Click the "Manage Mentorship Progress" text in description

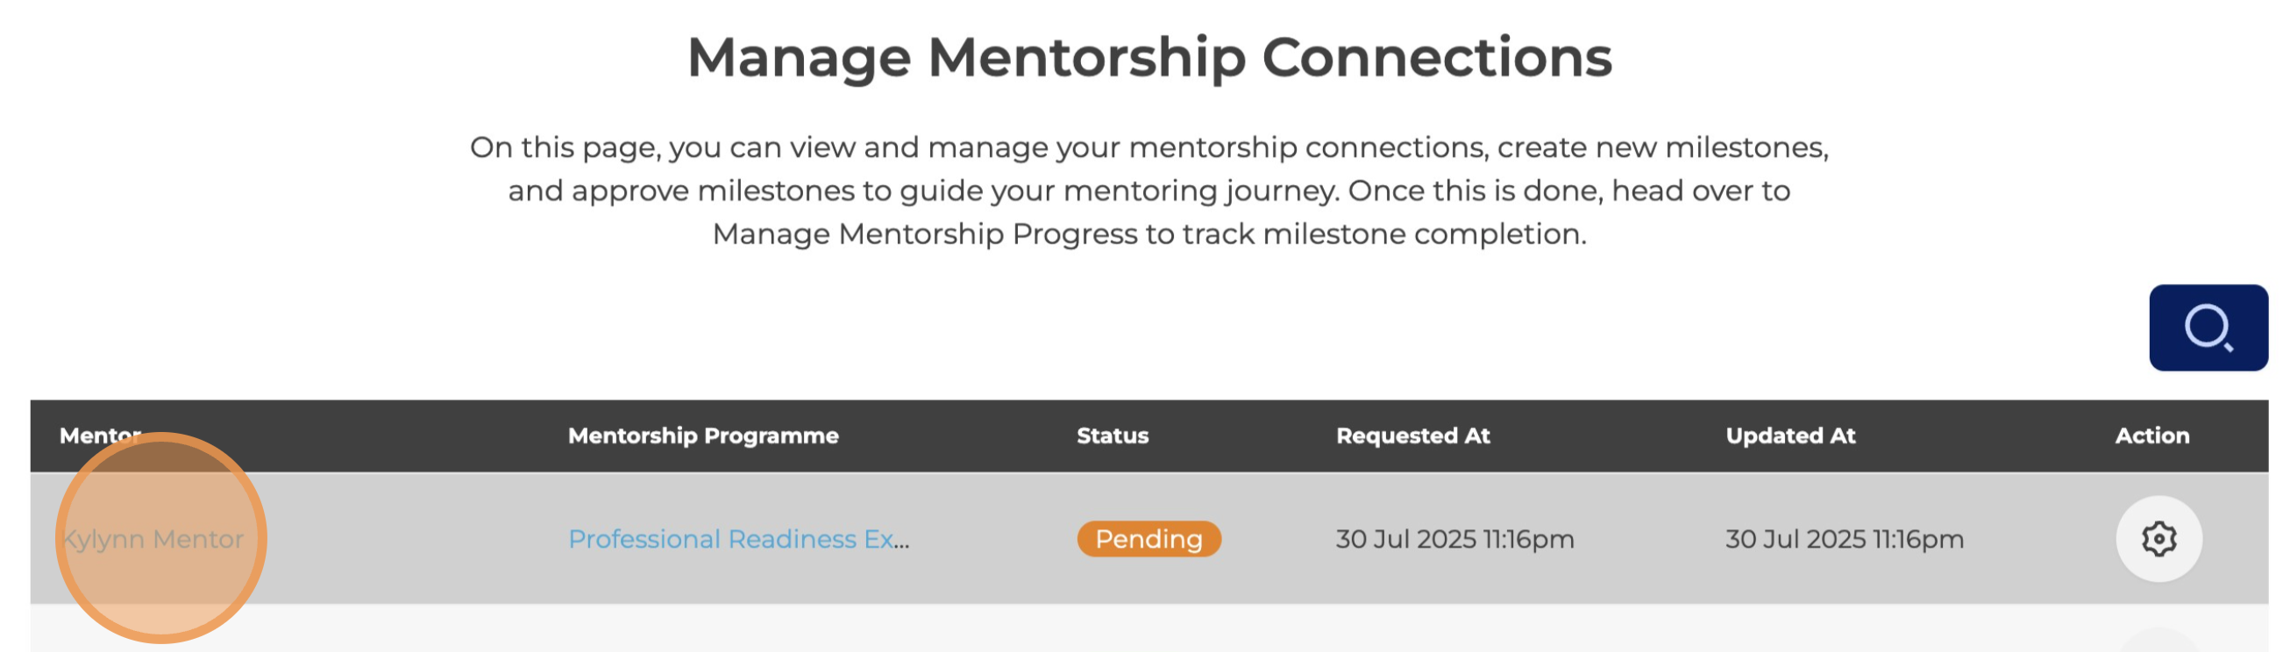925,234
